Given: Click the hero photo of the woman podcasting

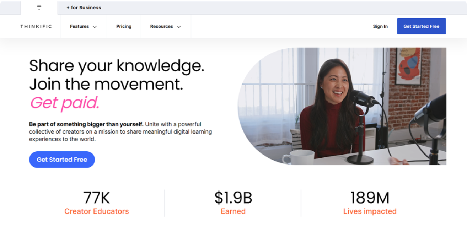Looking at the screenshot, I should (342, 106).
